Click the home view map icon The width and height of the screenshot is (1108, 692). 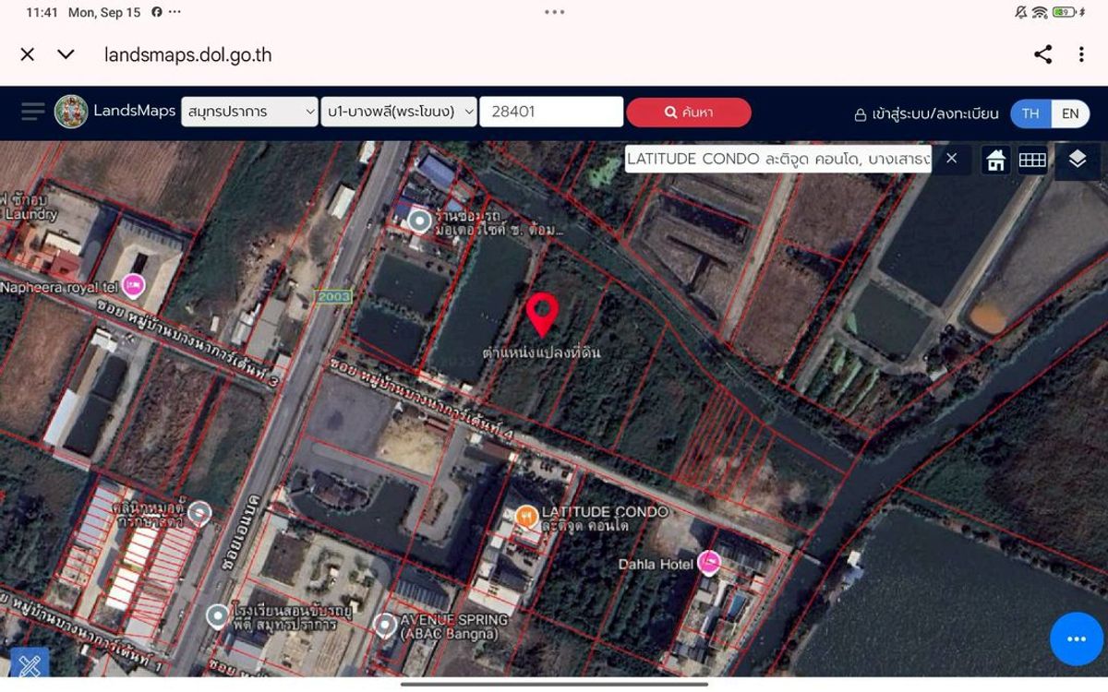coord(995,161)
